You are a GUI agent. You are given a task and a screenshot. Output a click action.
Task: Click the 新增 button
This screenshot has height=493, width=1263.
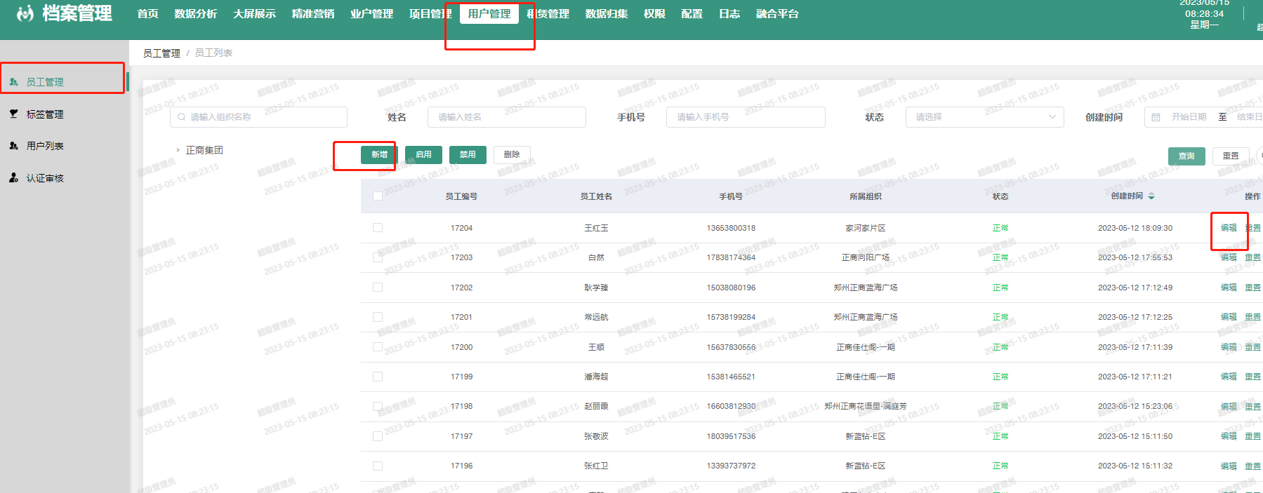[x=379, y=155]
